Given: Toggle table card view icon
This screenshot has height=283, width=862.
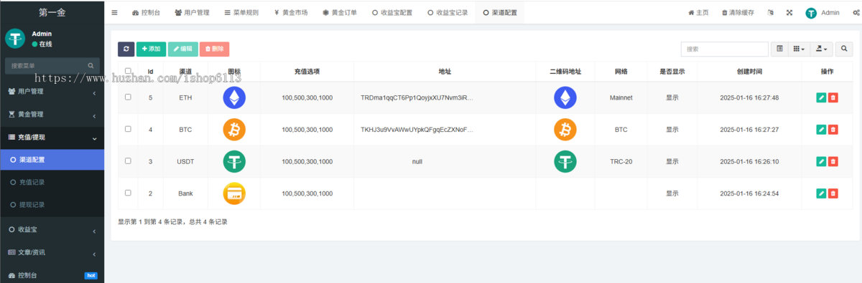Looking at the screenshot, I should 779,49.
